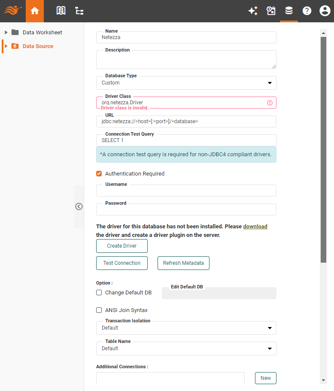Check the ANSI Join Syntax box

99,310
